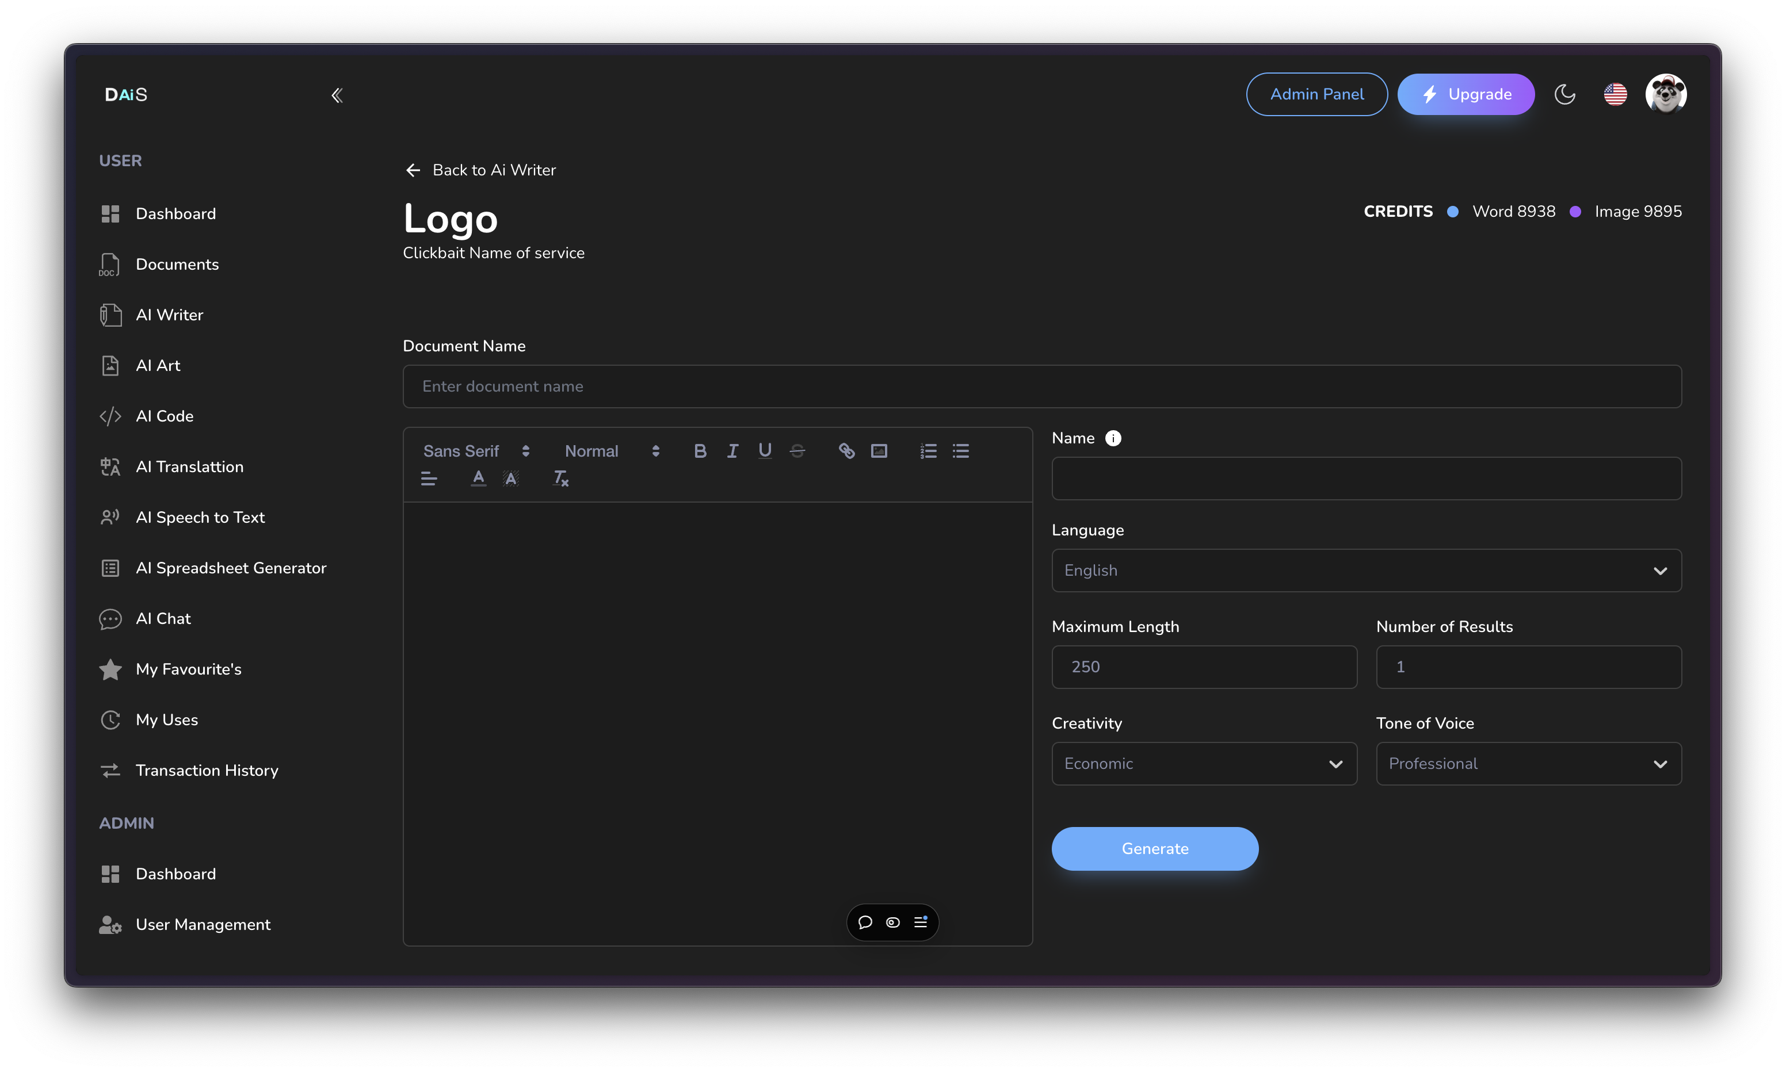The width and height of the screenshot is (1786, 1072).
Task: Toggle dark mode with moon icon
Action: (x=1564, y=95)
